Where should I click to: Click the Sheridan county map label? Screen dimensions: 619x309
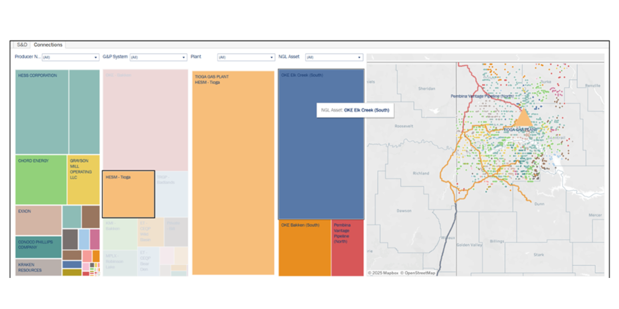427,89
